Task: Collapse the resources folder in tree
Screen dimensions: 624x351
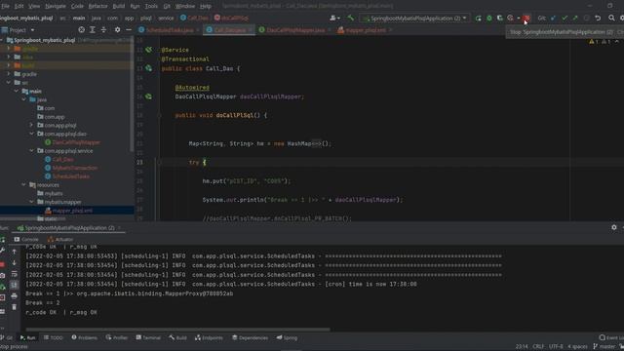Action: point(23,185)
